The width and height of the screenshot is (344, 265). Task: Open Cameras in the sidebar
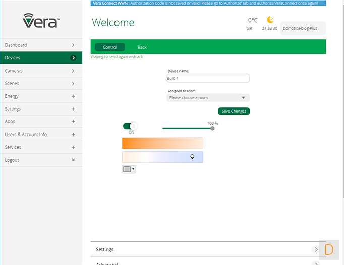click(40, 71)
